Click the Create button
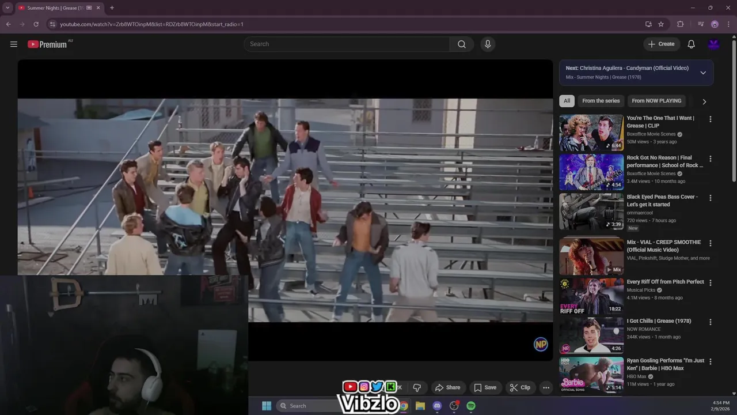Image resolution: width=737 pixels, height=415 pixels. click(x=662, y=44)
